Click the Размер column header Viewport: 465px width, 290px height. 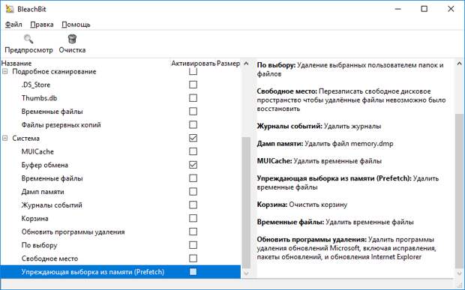(x=228, y=64)
